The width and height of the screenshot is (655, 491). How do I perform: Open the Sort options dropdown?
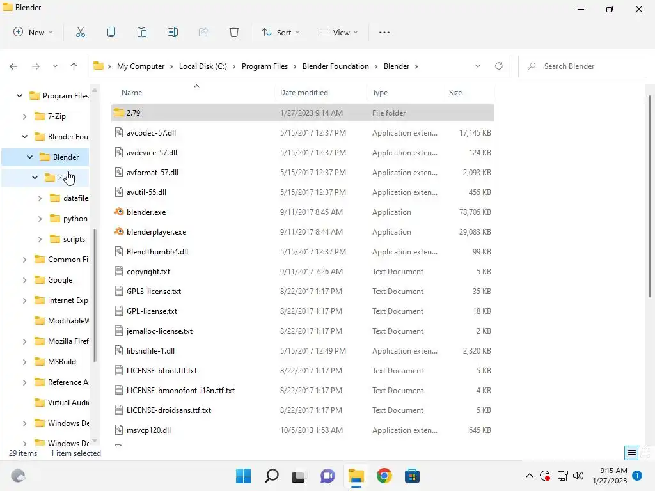pyautogui.click(x=281, y=32)
